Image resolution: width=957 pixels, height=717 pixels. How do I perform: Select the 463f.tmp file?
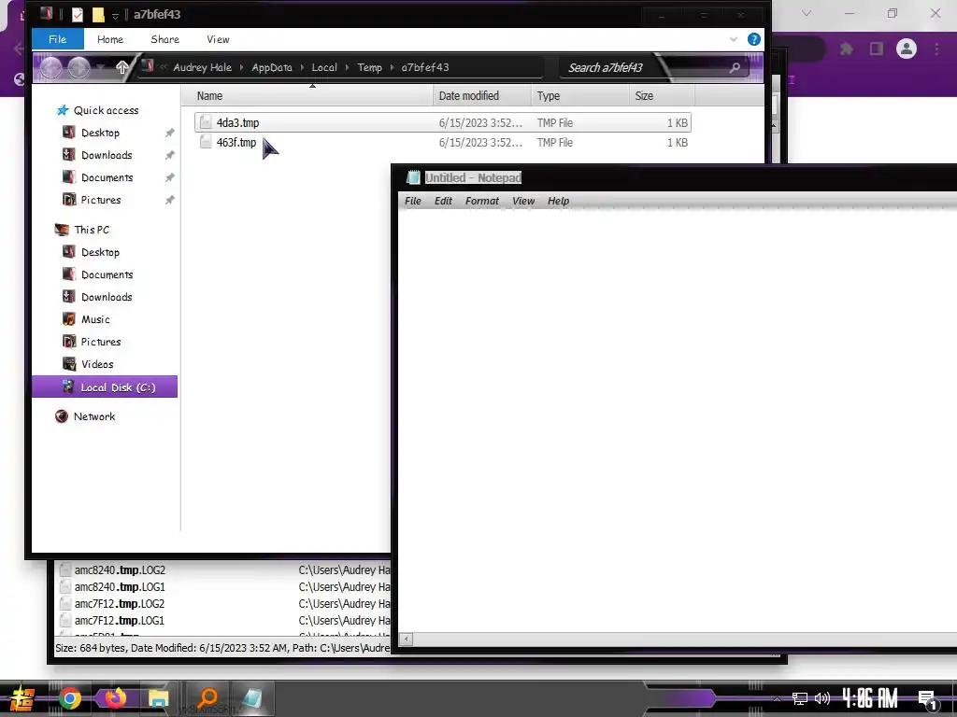(x=442, y=142)
